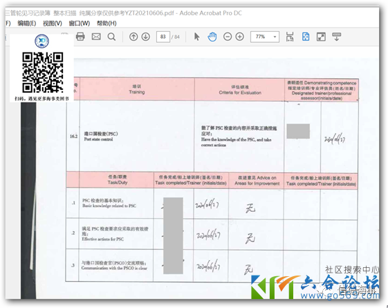This screenshot has width=388, height=308.
Task: Open the 帮助(H) menu
Action: pos(107,24)
